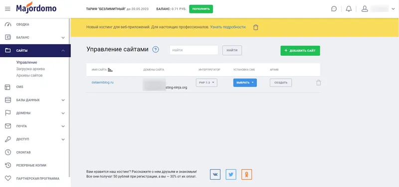Image resolution: width=399 pixels, height=187 pixels.
Task: Open the Архивы сайтов submenu item
Action: coord(29,76)
